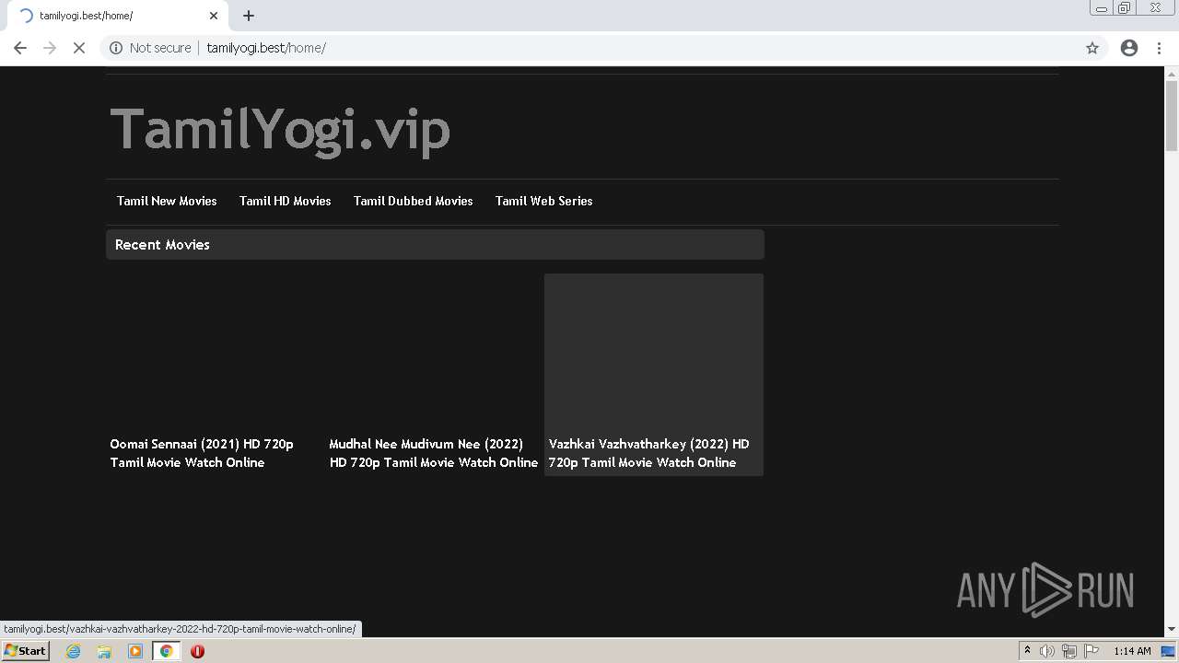Open Mudhal Nee Mudivum Nee (2022) link
Image resolution: width=1179 pixels, height=663 pixels.
(434, 453)
